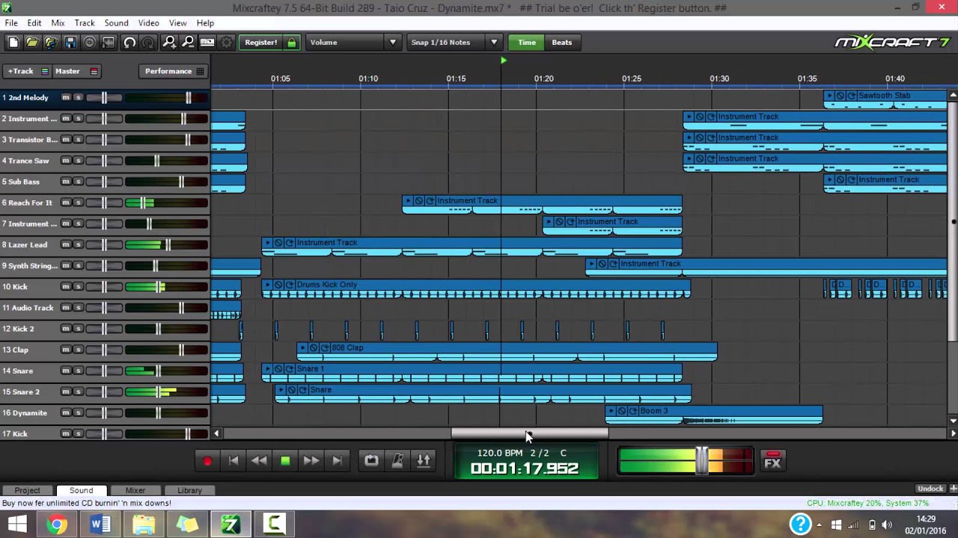Open the Sound menu in the menu bar
The image size is (958, 538).
pos(116,23)
